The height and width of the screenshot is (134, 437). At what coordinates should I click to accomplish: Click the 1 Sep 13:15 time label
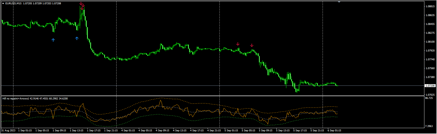point(77,131)
